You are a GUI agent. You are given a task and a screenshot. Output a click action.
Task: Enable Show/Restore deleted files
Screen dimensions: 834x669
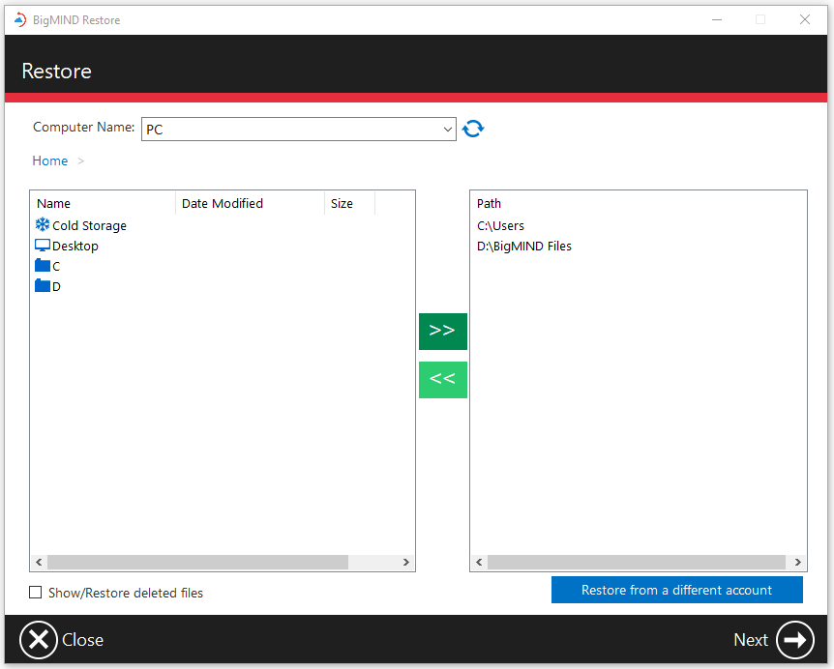[x=36, y=593]
